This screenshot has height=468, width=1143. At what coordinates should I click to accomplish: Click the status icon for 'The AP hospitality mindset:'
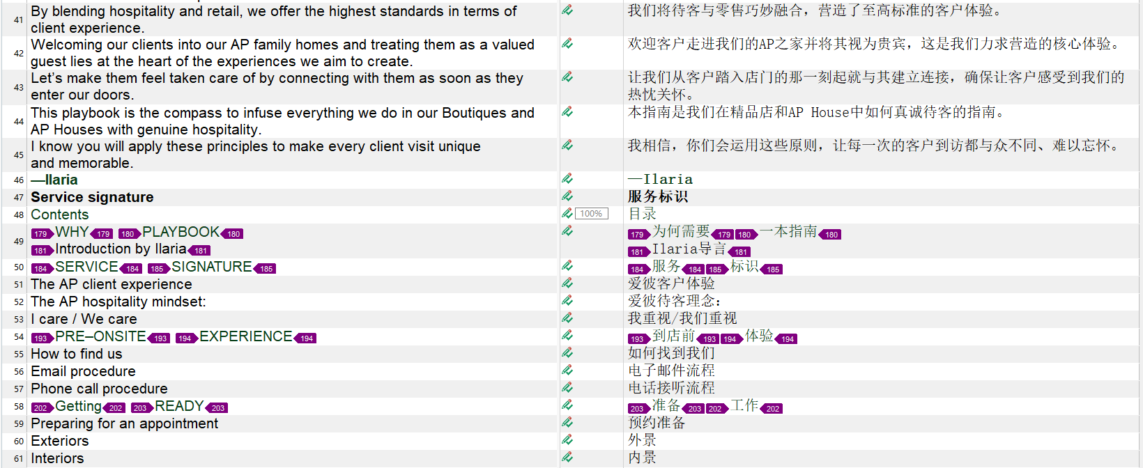click(567, 300)
